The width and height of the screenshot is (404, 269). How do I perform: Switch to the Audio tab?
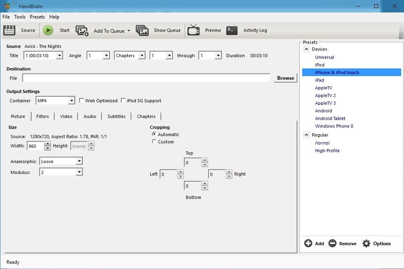tap(90, 116)
